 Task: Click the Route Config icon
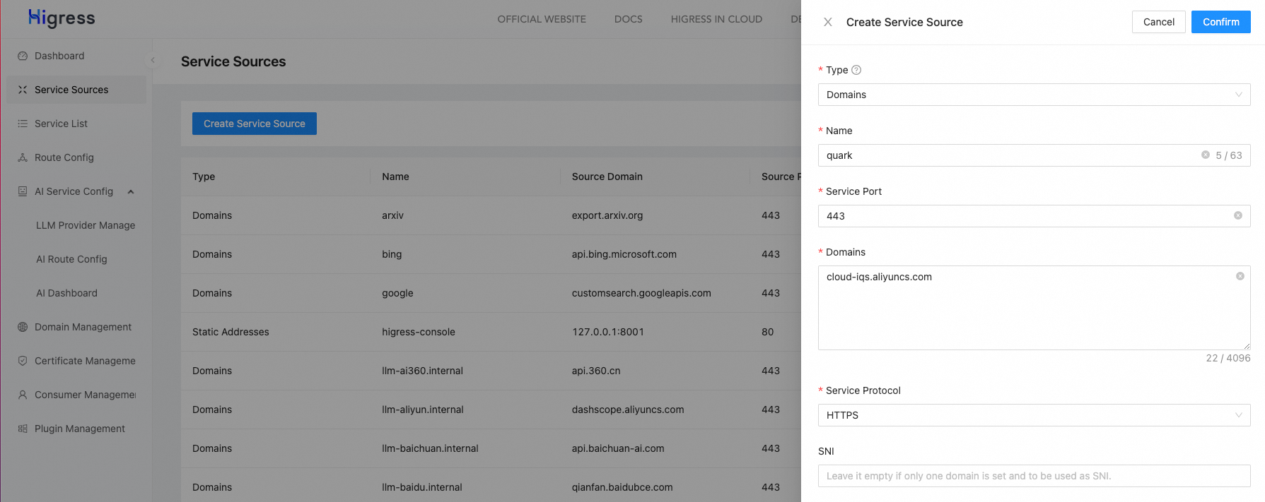(x=23, y=157)
